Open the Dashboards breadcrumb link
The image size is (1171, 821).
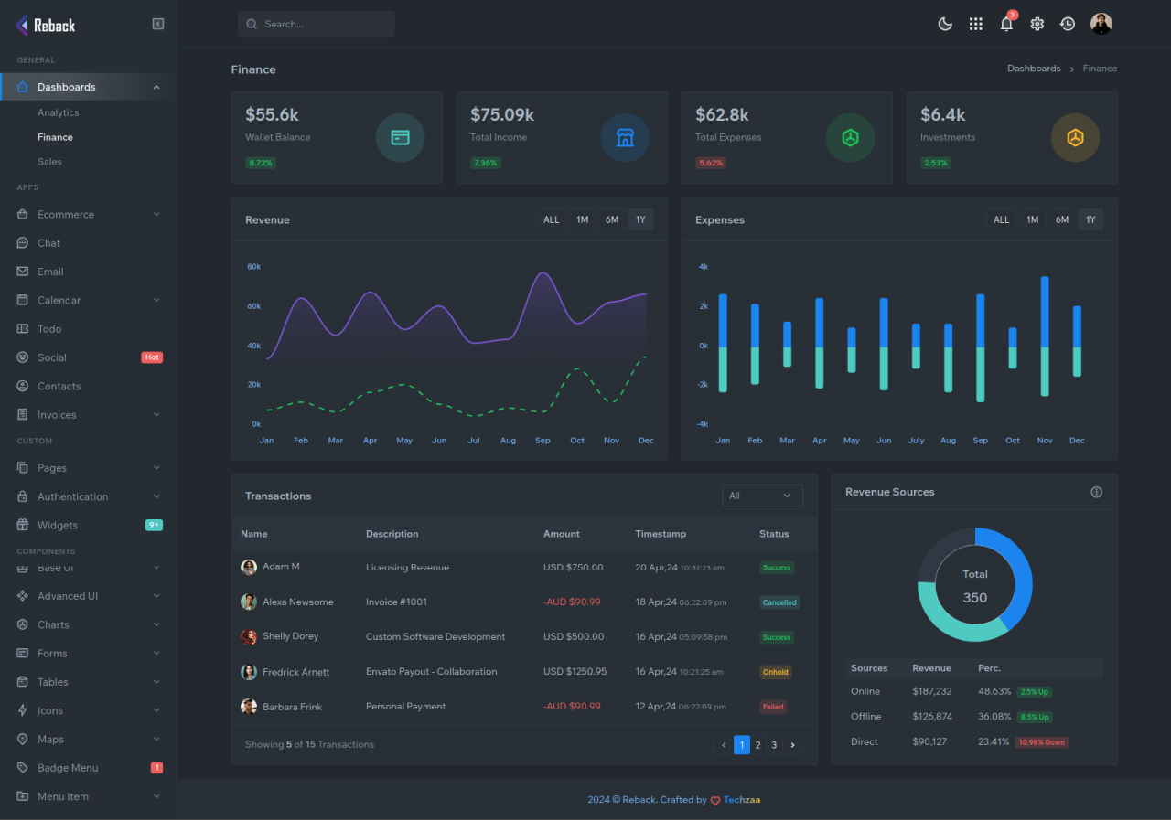click(x=1034, y=69)
